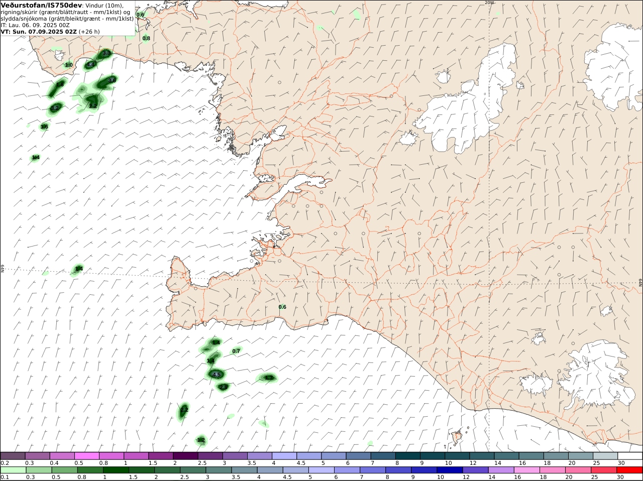Select the white 30 upper legend swatch

click(x=630, y=456)
